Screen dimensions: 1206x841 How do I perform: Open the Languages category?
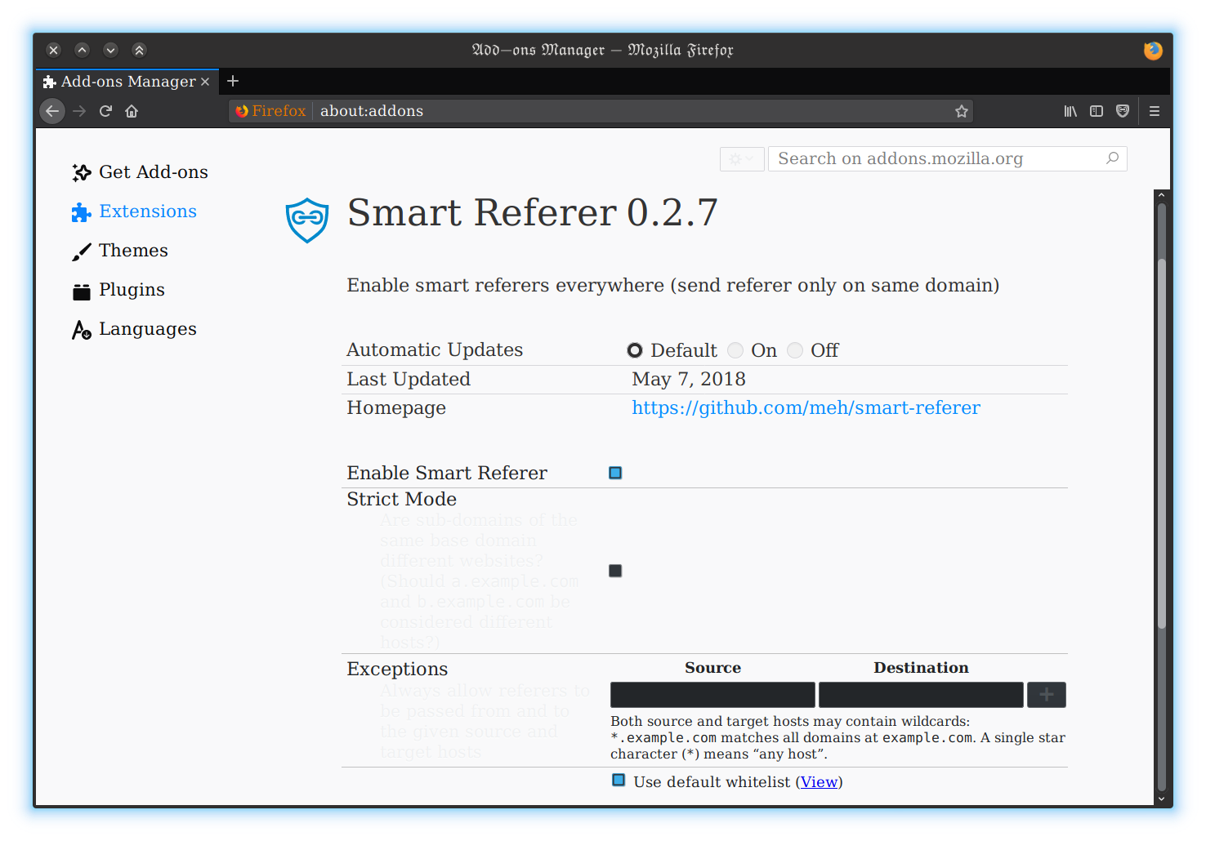point(147,329)
